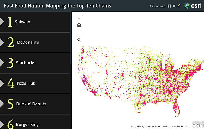Screen dimensions: 204x129
Task: Show Dunkin' Donuts locations
Action: point(31,104)
